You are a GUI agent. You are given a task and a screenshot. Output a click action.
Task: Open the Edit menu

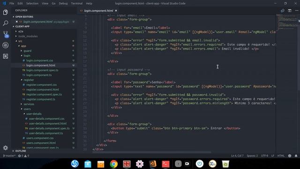click(x=20, y=3)
